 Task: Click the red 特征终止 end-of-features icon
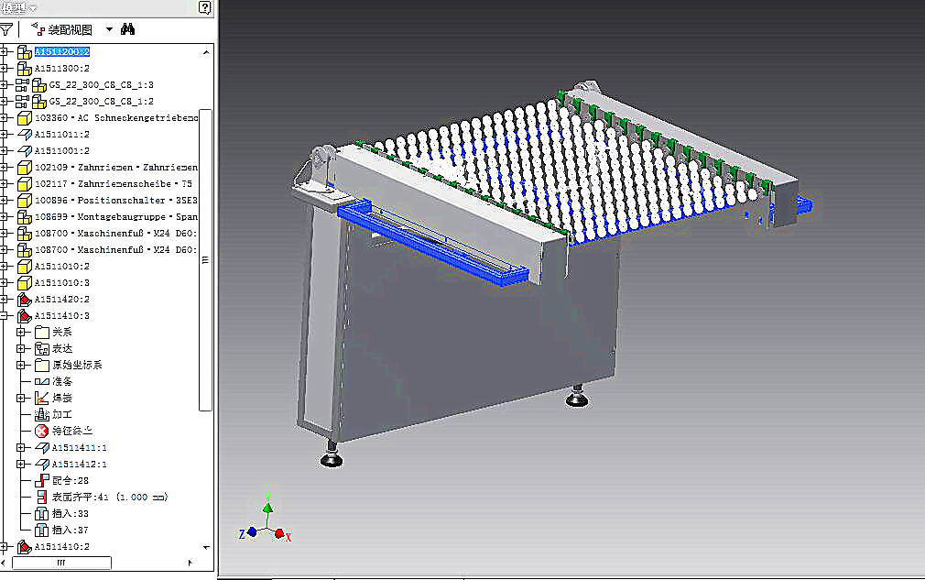coord(41,431)
